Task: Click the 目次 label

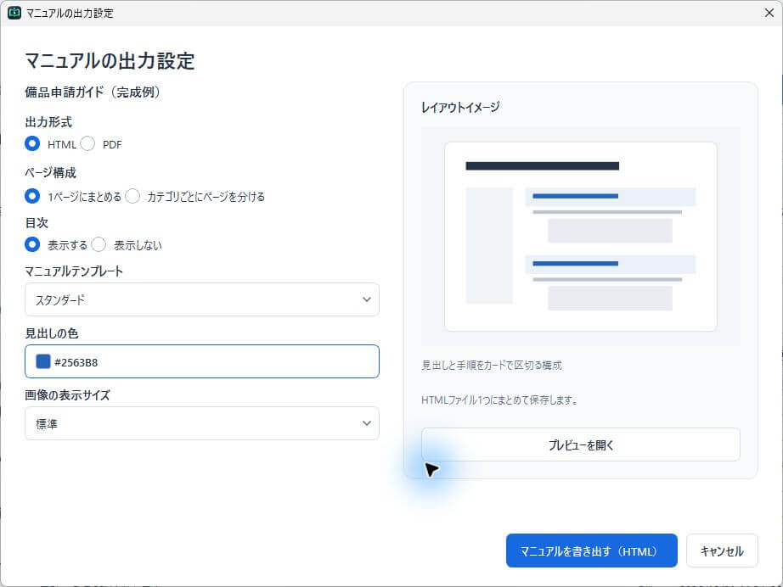Action: tap(37, 222)
